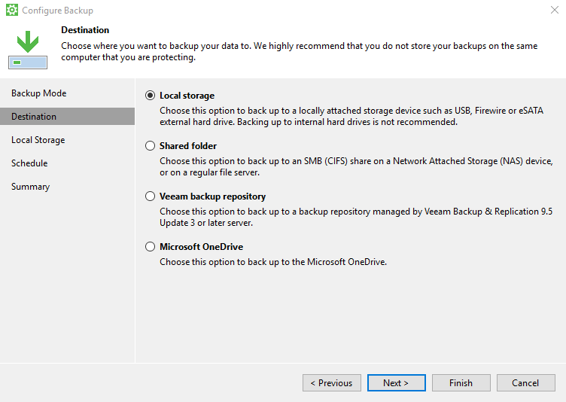Image resolution: width=566 pixels, height=402 pixels.
Task: Click the OneDrive option description text
Action: click(x=272, y=262)
